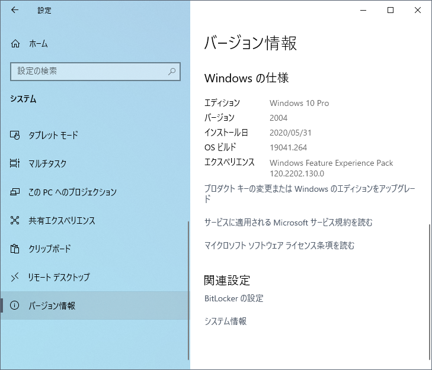The height and width of the screenshot is (370, 432).
Task: Click the version value 2004
Action: 279,118
